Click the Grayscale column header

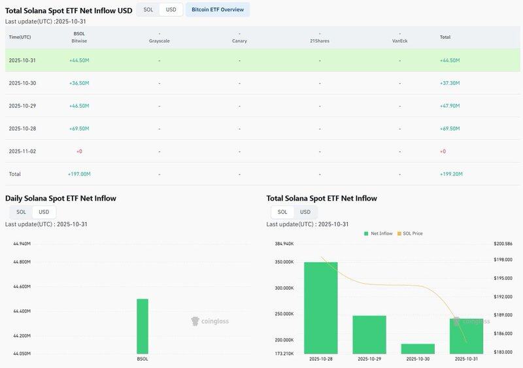159,37
